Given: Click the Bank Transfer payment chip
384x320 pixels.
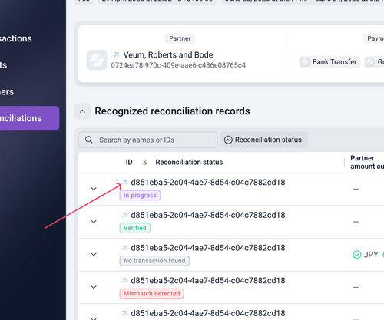Looking at the screenshot, I should point(329,62).
